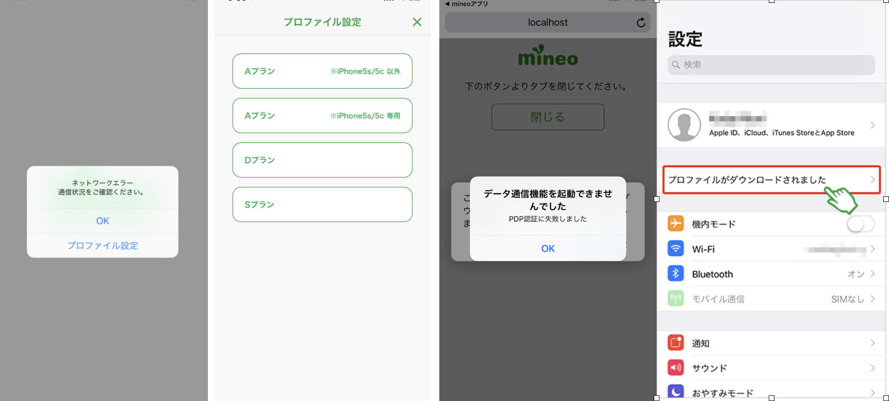The width and height of the screenshot is (889, 401).
Task: Open 通知 settings row
Action: pyautogui.click(x=771, y=343)
